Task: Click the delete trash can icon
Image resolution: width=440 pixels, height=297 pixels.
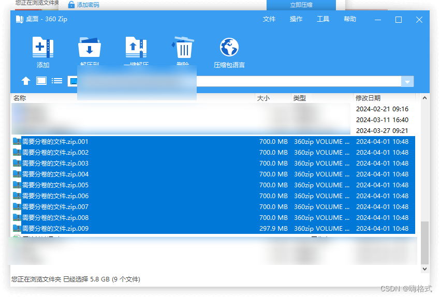Action: pos(183,47)
